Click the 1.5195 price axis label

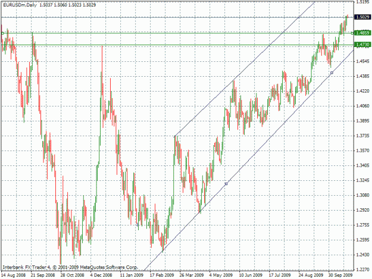362,2
